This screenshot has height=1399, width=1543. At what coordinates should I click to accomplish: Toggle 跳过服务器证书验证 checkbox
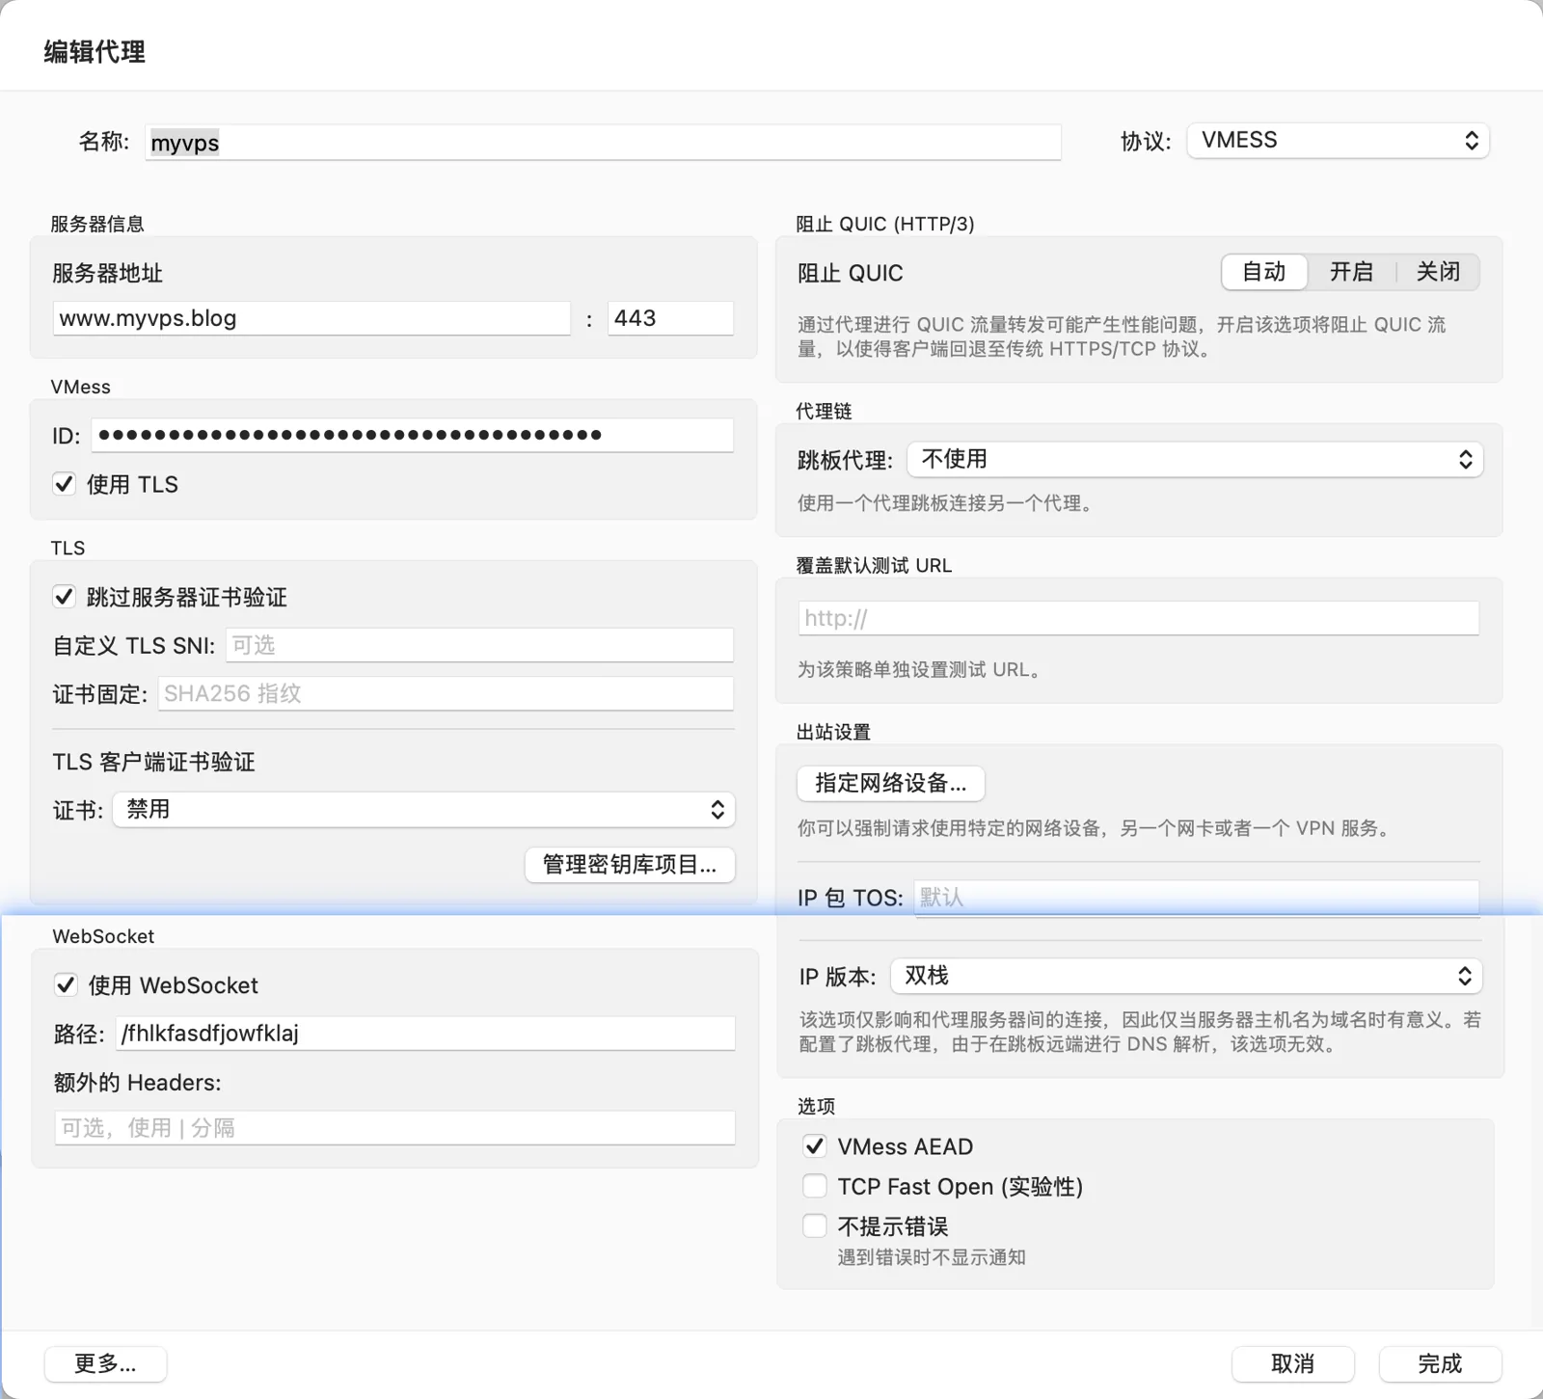pyautogui.click(x=65, y=597)
